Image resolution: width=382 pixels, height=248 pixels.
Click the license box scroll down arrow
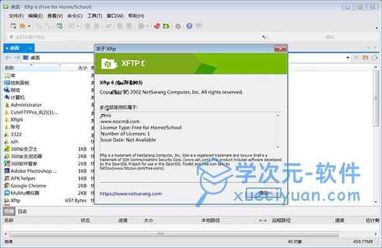[x=278, y=147]
